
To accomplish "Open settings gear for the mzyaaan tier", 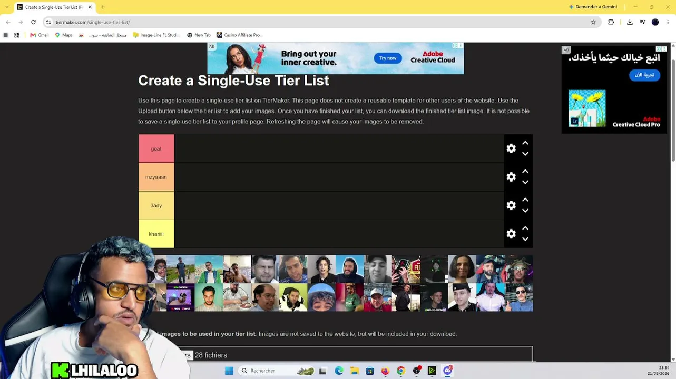I will coord(511,177).
